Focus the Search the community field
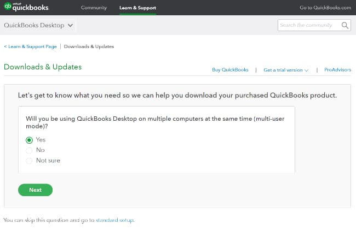 pos(314,25)
